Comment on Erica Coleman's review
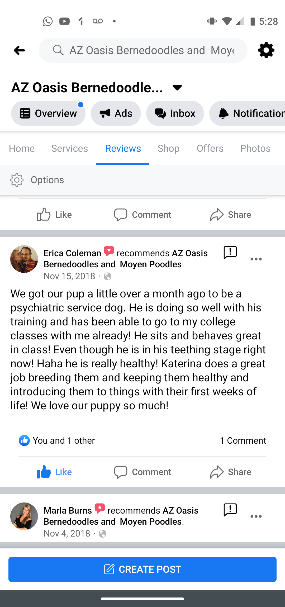This screenshot has height=607, width=285. pos(142,472)
